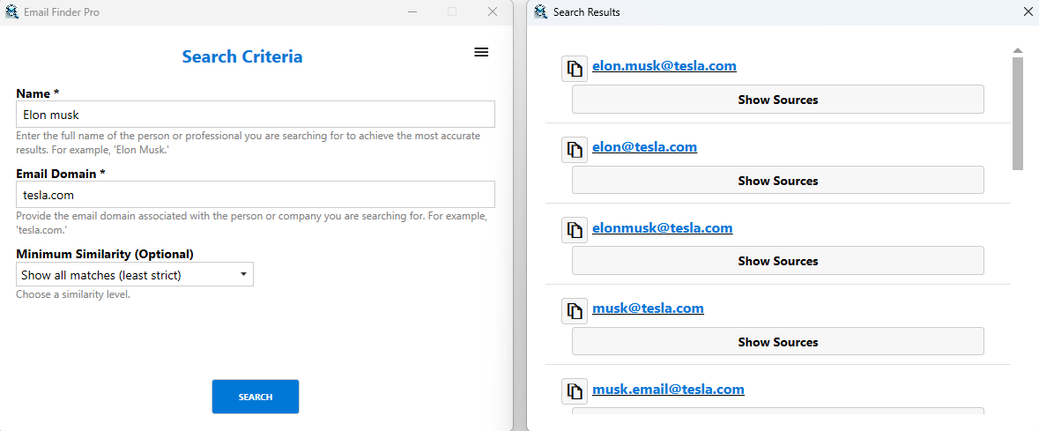The width and height of the screenshot is (1039, 431).
Task: Click the blue SEARCH button
Action: (255, 397)
